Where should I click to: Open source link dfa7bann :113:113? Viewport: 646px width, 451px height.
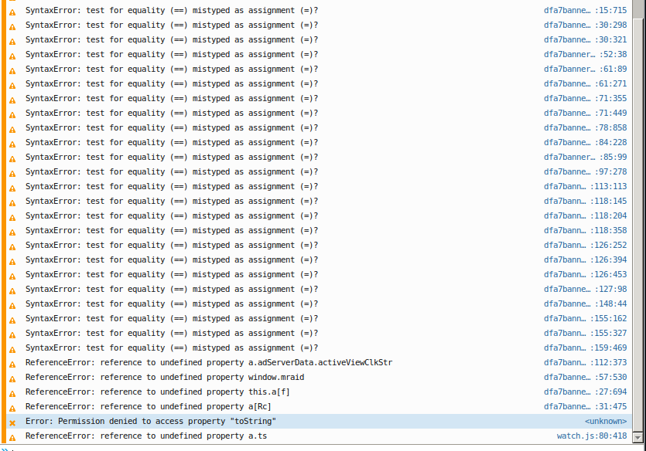[585, 186]
